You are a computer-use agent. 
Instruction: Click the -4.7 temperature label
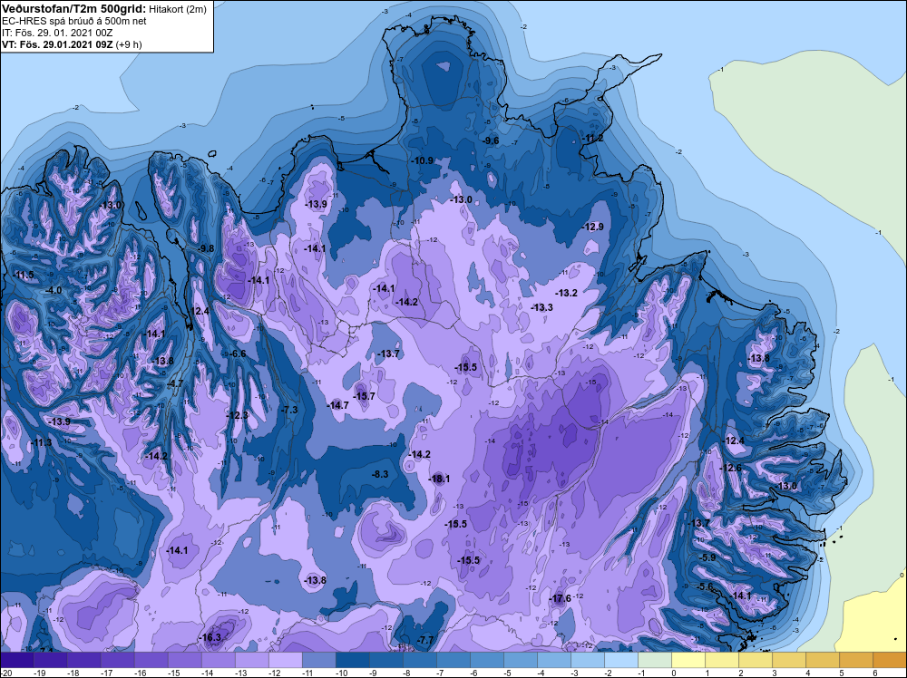tap(175, 383)
